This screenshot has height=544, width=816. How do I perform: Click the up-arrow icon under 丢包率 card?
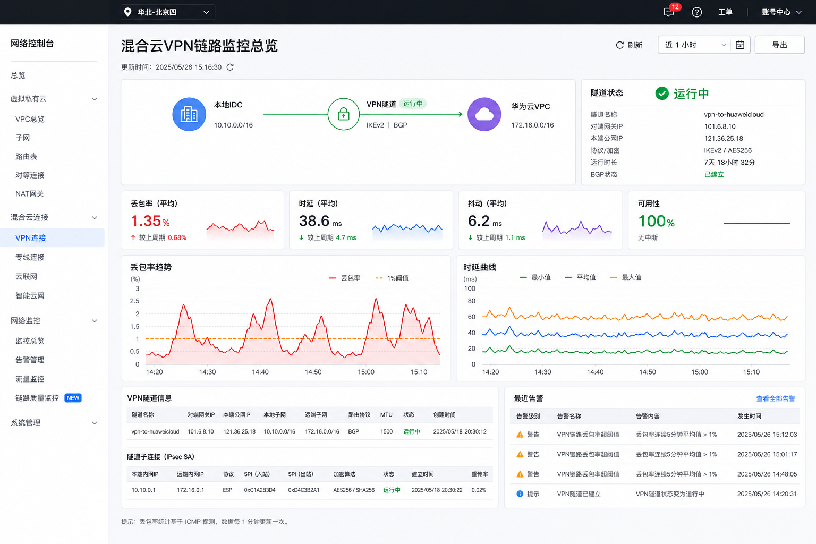(x=133, y=237)
